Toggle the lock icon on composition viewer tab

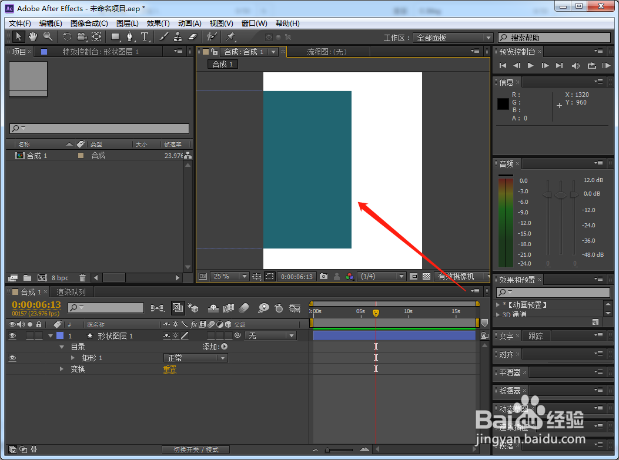pos(214,52)
